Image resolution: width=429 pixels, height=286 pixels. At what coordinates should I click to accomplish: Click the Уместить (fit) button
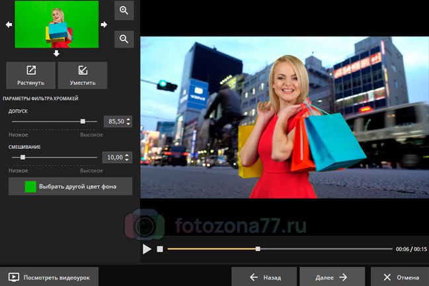[83, 75]
